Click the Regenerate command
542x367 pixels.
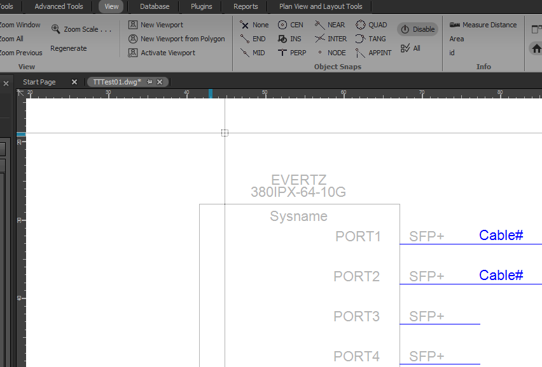(x=69, y=49)
